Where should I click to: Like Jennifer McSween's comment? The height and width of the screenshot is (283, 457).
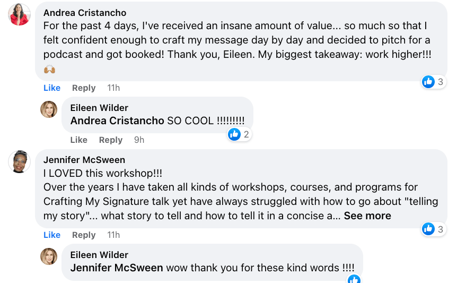pos(52,235)
